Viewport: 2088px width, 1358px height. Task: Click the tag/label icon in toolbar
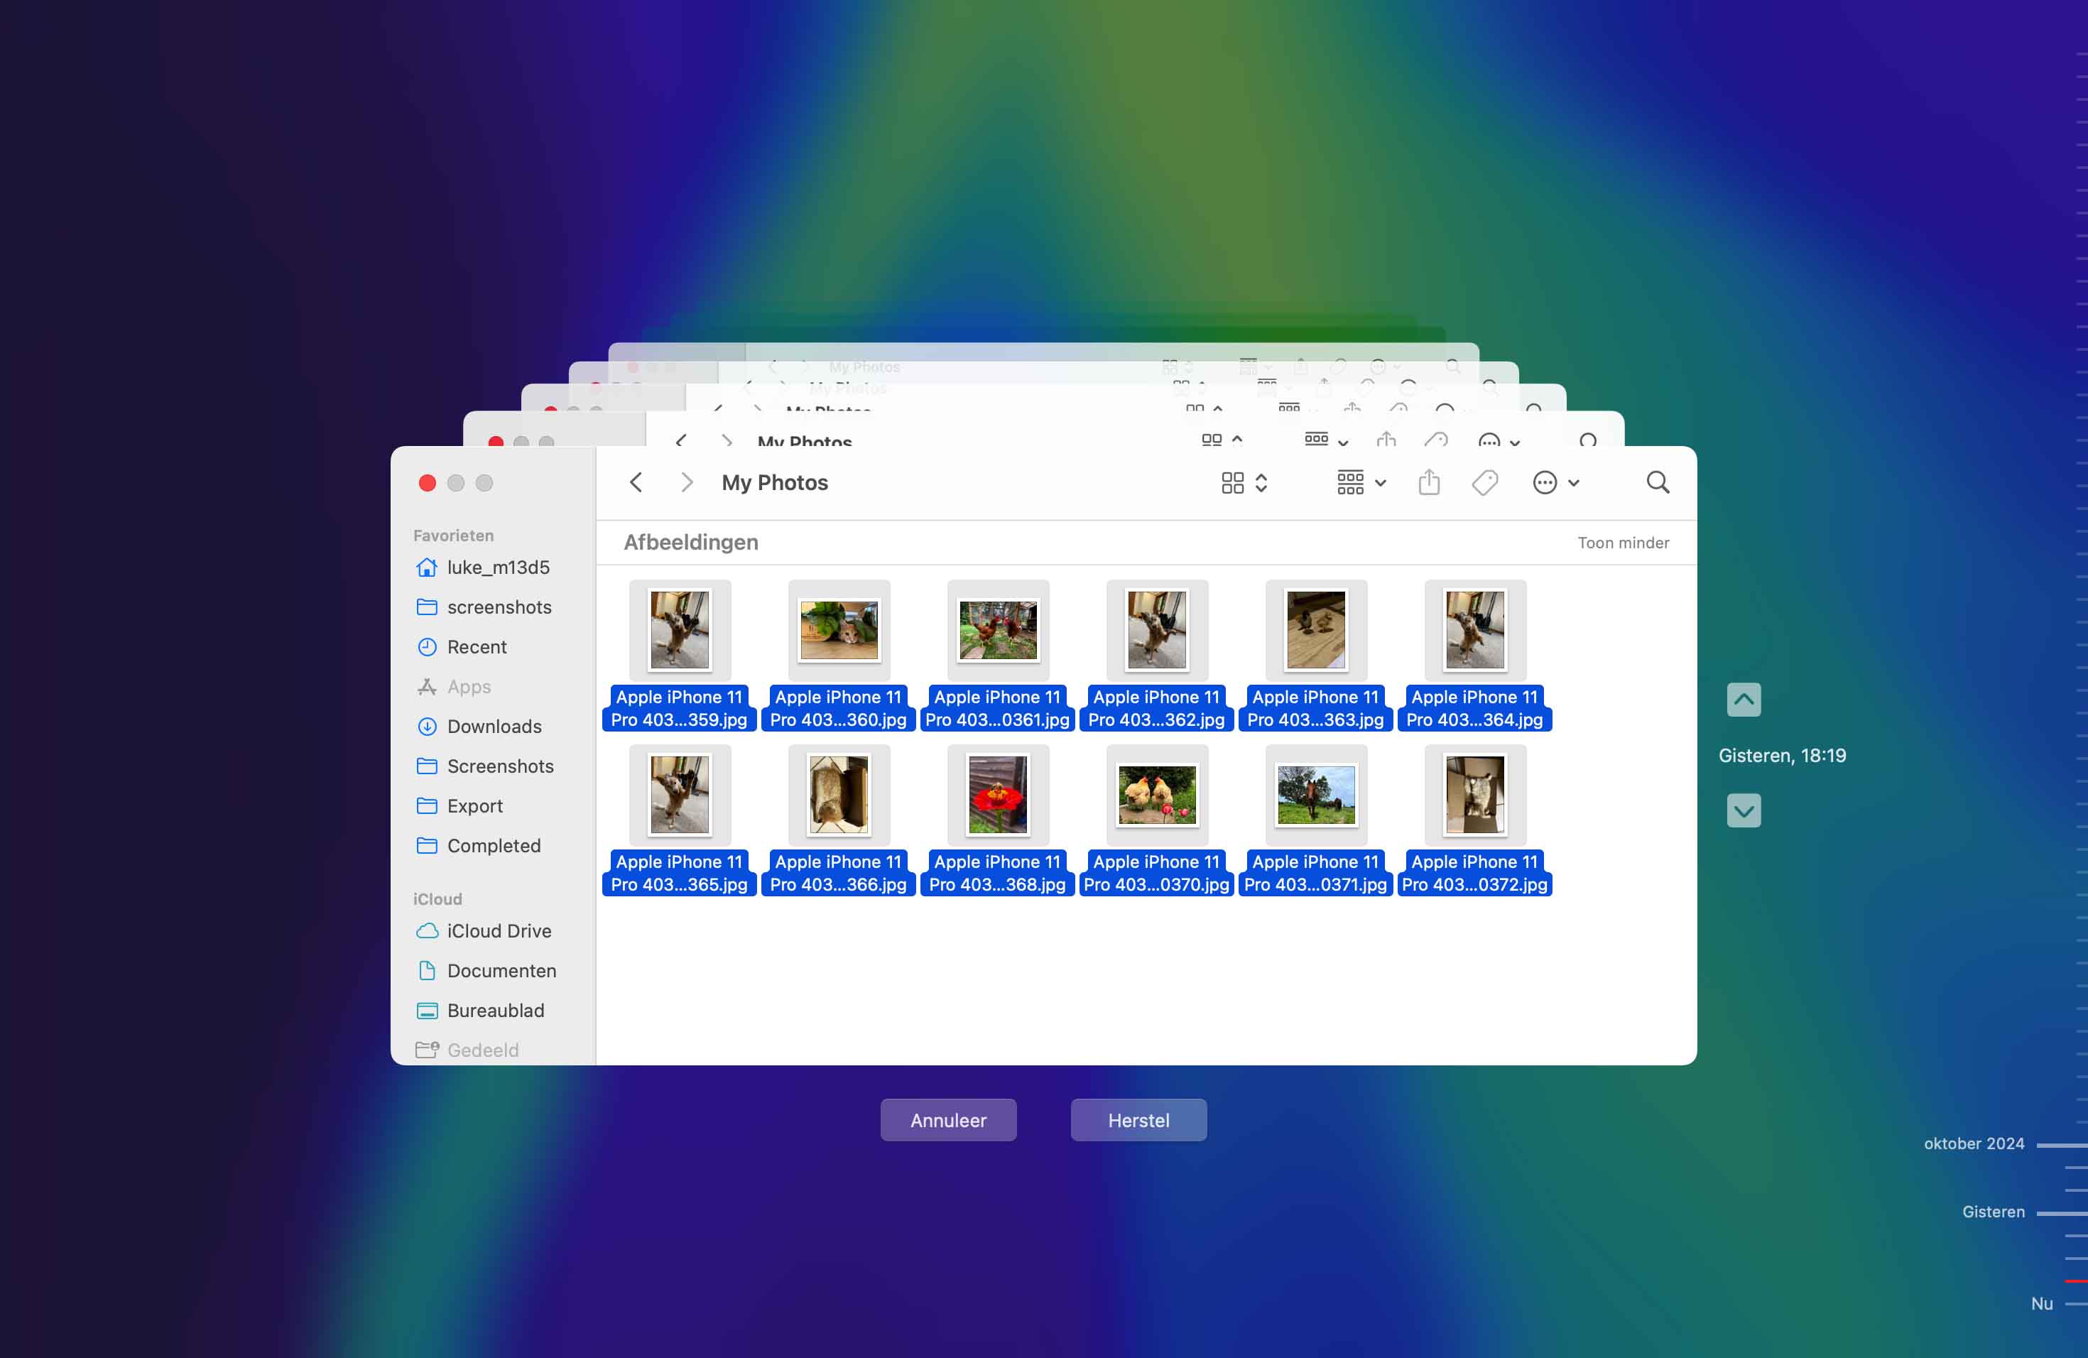pyautogui.click(x=1484, y=482)
